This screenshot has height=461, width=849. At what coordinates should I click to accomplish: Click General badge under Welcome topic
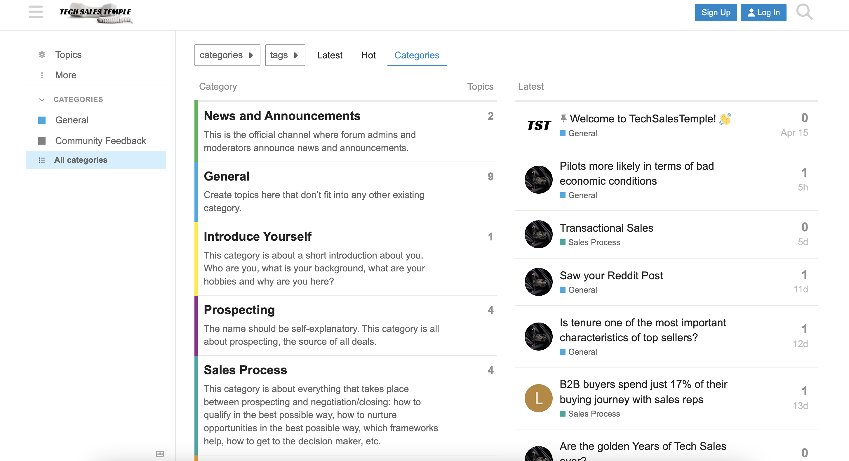point(578,133)
